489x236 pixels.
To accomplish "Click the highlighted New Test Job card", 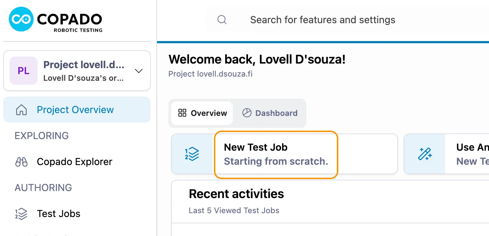I will tap(276, 155).
